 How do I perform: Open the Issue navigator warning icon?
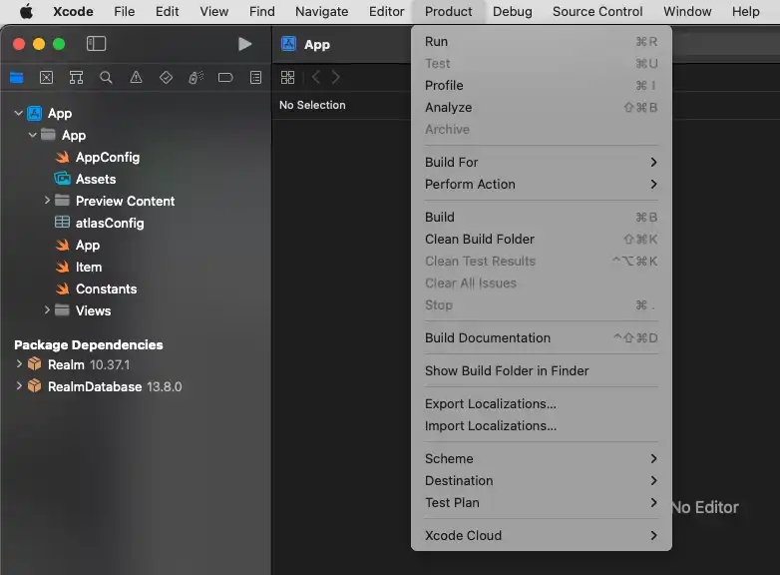click(136, 78)
